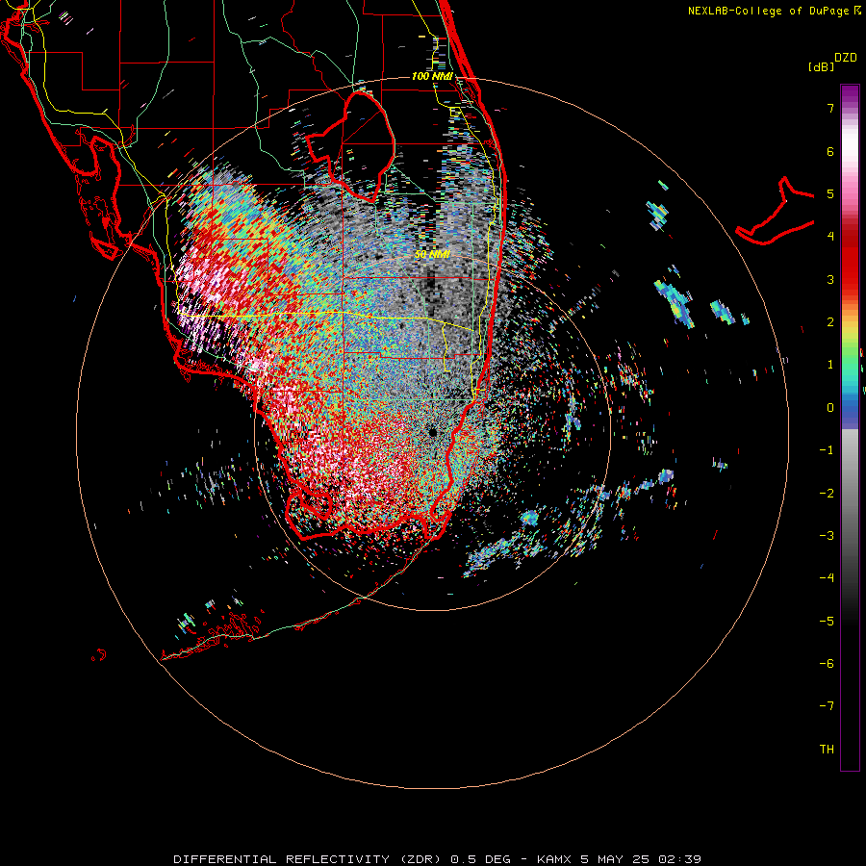Click the '[dB]' units label
The image size is (866, 866).
coord(821,66)
